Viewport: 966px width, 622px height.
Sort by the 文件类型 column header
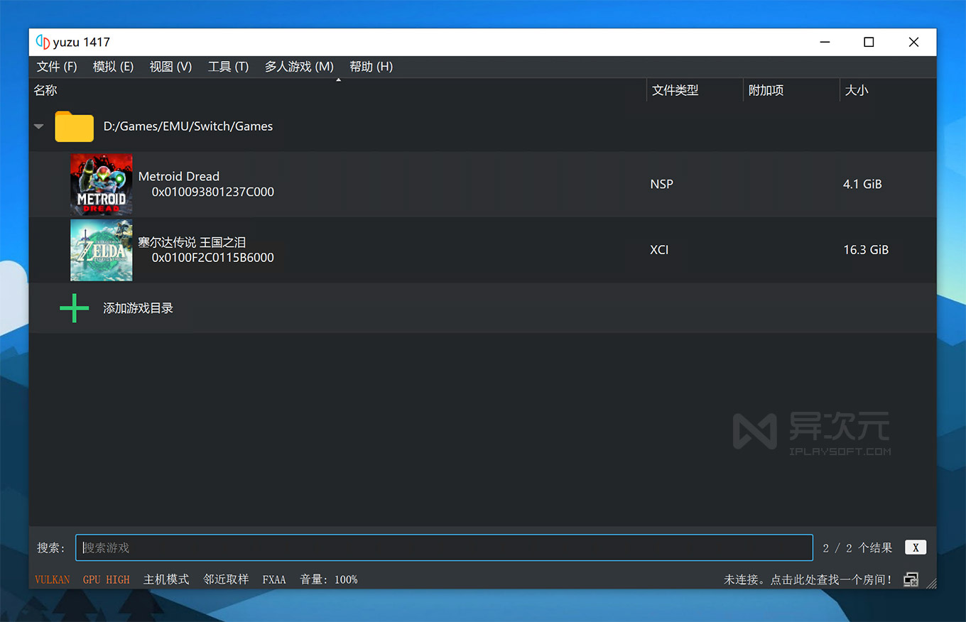tap(675, 90)
